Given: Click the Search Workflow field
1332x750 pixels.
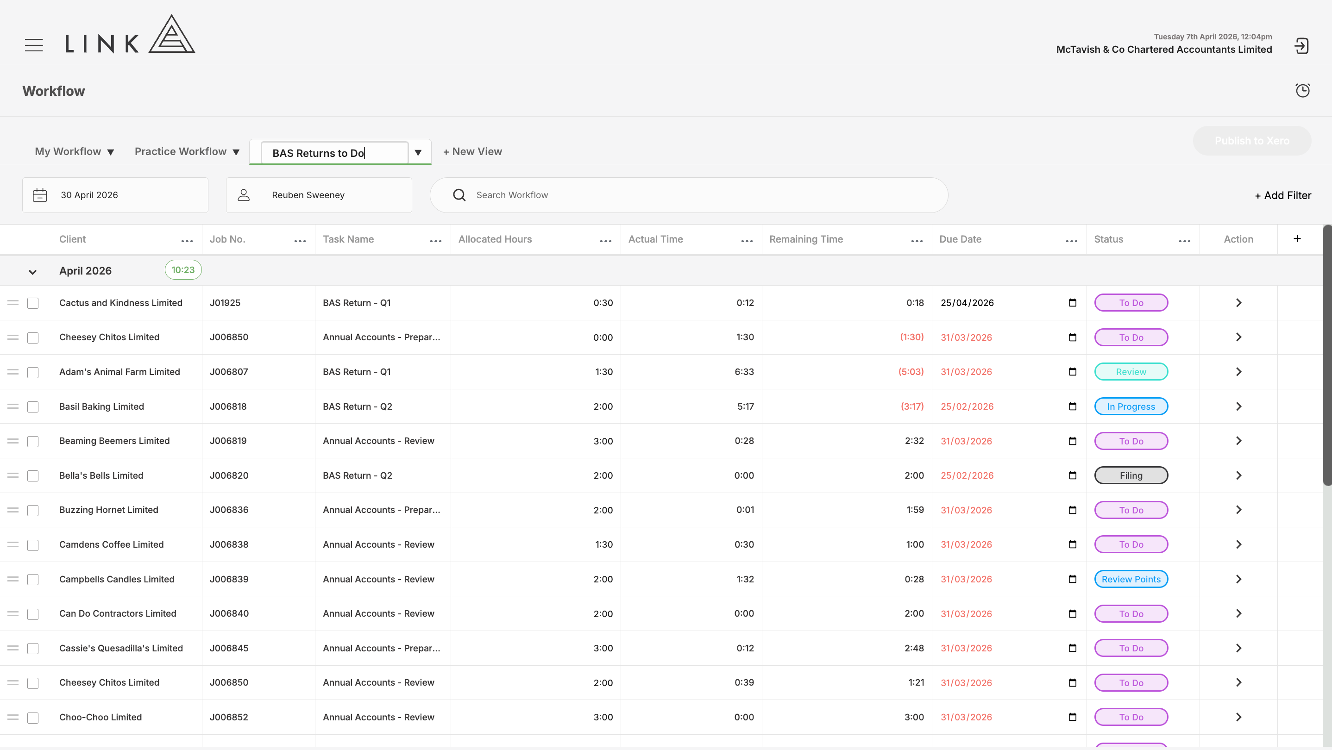Looking at the screenshot, I should (689, 195).
